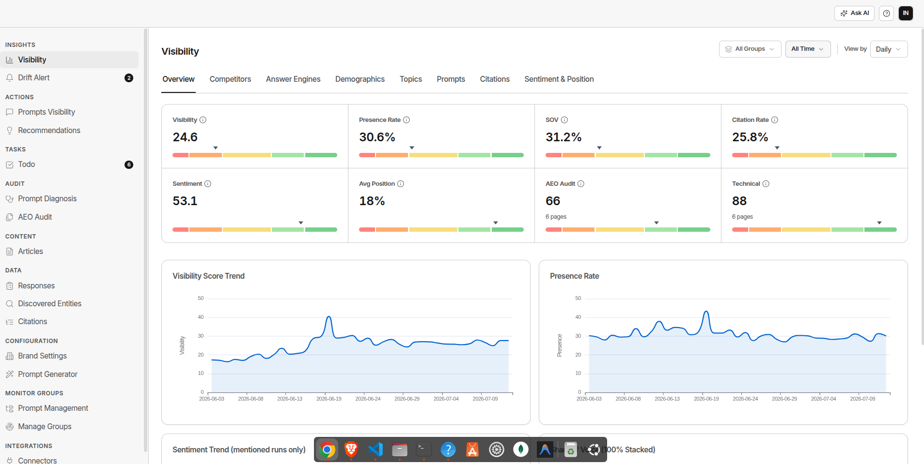924x464 pixels.
Task: Click the Presence Rate gauge bar
Action: 441,155
